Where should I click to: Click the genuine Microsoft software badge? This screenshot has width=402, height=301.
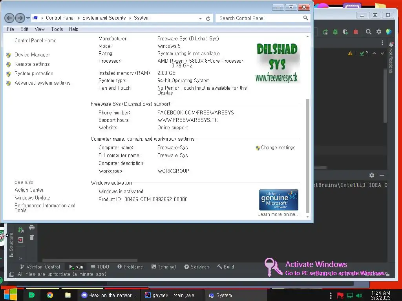[279, 200]
